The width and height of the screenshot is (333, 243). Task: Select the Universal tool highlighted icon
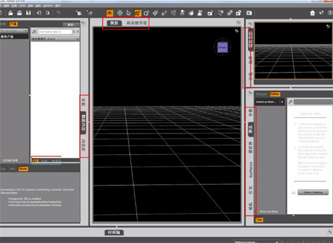[138, 13]
